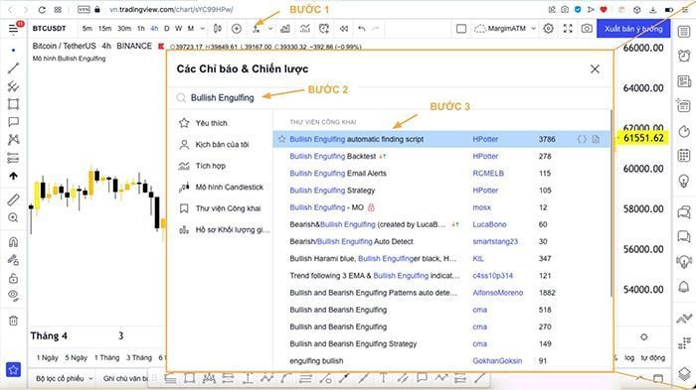Remove drawings with trash icon
This screenshot has height=390, width=696.
[x=13, y=321]
